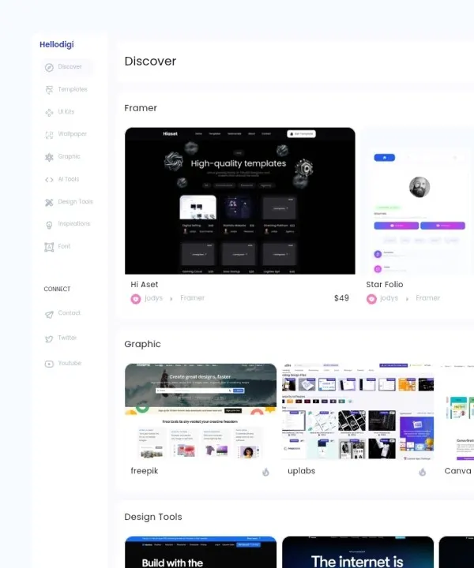Click the Wallpaper icon in sidebar

(49, 135)
